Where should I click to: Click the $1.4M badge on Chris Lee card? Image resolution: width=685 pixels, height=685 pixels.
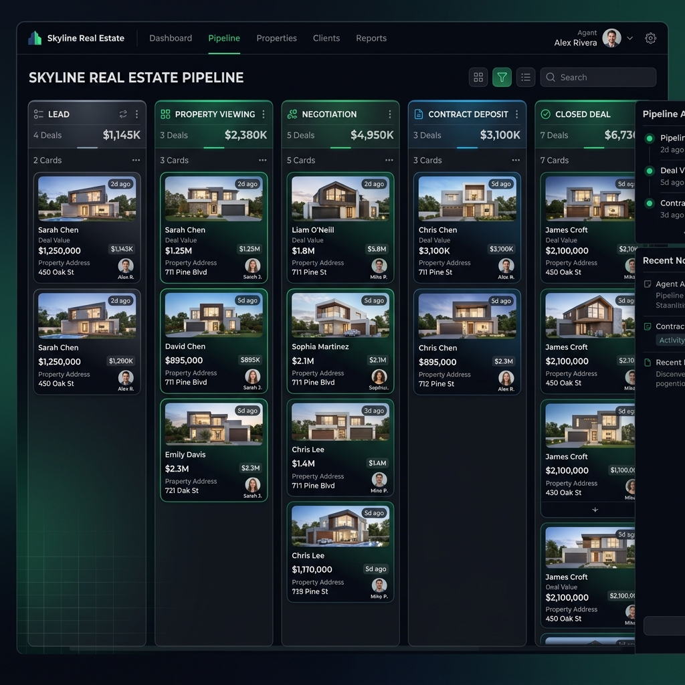(377, 463)
